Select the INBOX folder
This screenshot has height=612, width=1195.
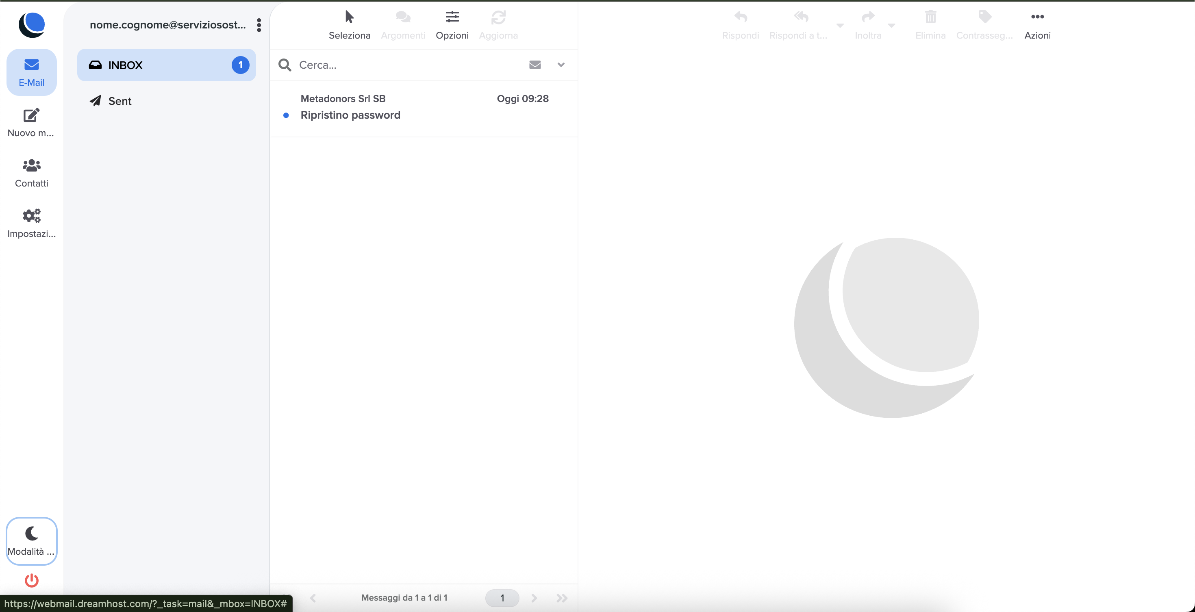(167, 65)
